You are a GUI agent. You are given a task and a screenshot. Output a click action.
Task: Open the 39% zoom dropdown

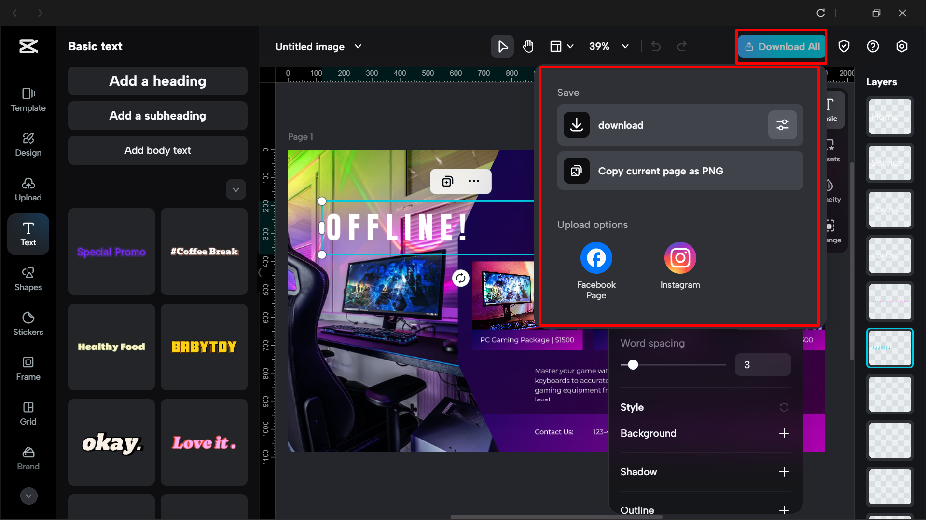pos(609,46)
